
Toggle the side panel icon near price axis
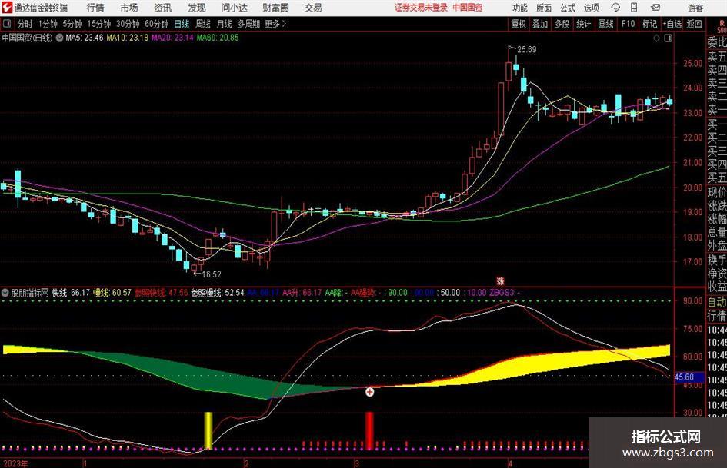click(x=668, y=38)
